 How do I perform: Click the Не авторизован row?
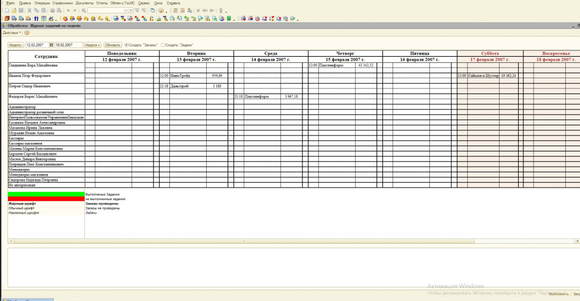(46, 185)
